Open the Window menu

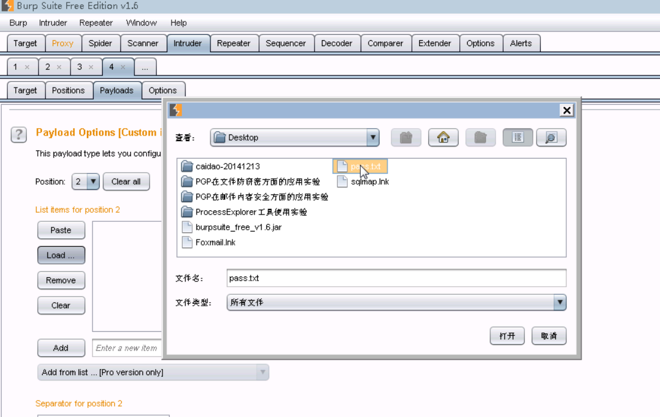click(141, 22)
